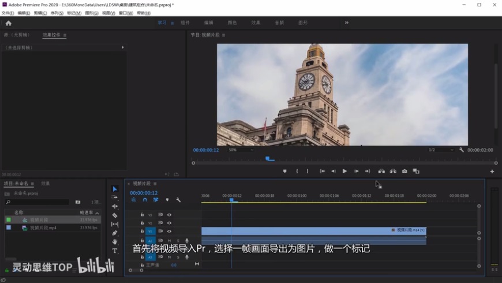
Task: Go to Out point
Action: [368, 171]
